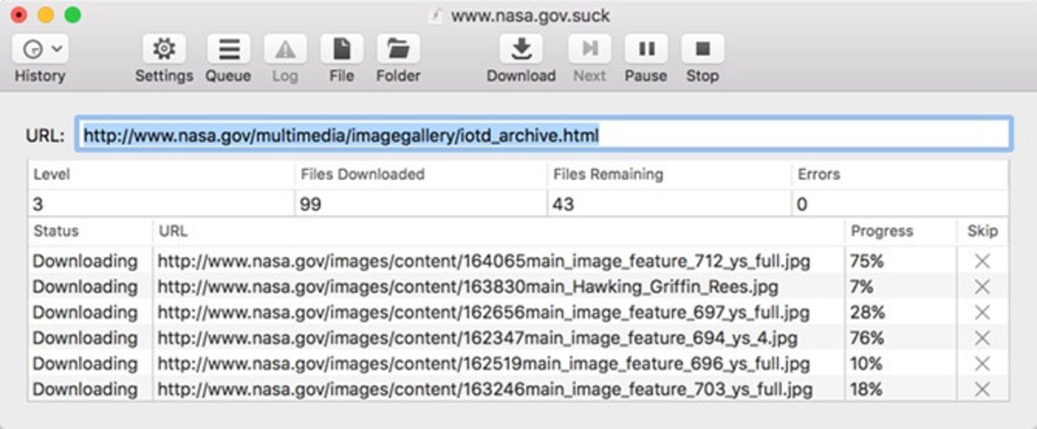Screen dimensions: 1037x429
Task: Skip the Hawking_Griffin_Rees.jpg download
Action: [982, 287]
